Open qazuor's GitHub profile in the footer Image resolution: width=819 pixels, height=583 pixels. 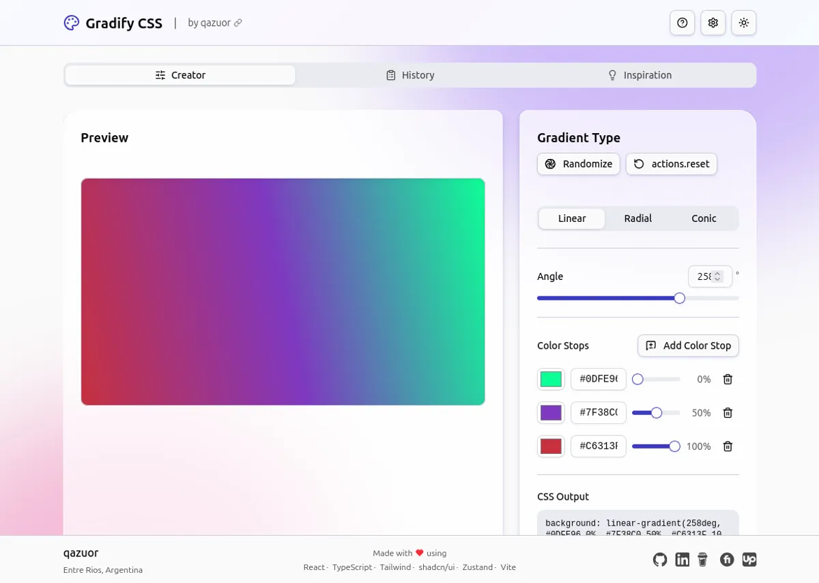tap(659, 559)
